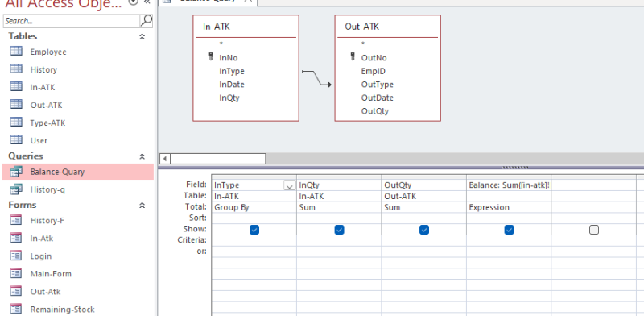Uncheck Show for the Balance column

(510, 230)
